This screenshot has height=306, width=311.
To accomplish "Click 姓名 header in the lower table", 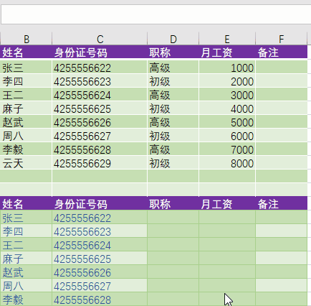I will (x=26, y=203).
